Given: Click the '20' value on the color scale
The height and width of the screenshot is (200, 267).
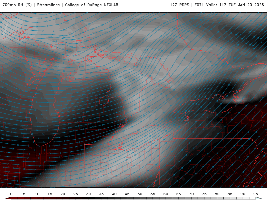Looking at the screenshot, I should (63, 194).
